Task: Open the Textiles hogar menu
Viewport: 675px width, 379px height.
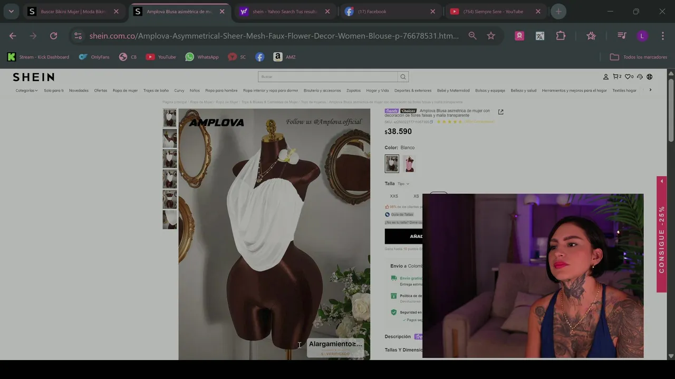Action: [624, 91]
